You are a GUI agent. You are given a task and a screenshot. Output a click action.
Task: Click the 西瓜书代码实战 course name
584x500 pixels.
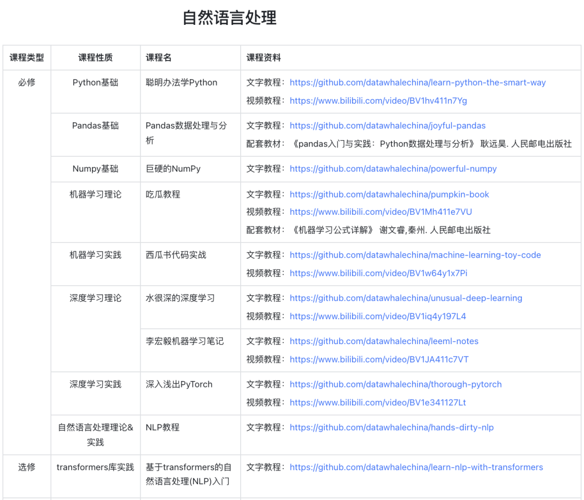tap(176, 255)
